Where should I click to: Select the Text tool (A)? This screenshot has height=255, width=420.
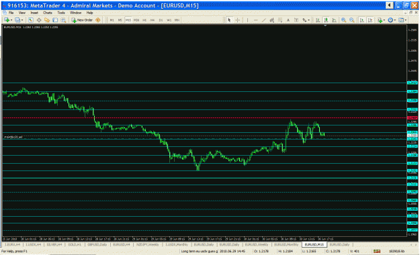pos(288,20)
